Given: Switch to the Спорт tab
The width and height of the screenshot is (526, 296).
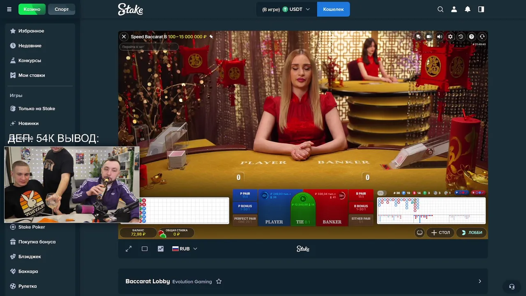Looking at the screenshot, I should 62,9.
